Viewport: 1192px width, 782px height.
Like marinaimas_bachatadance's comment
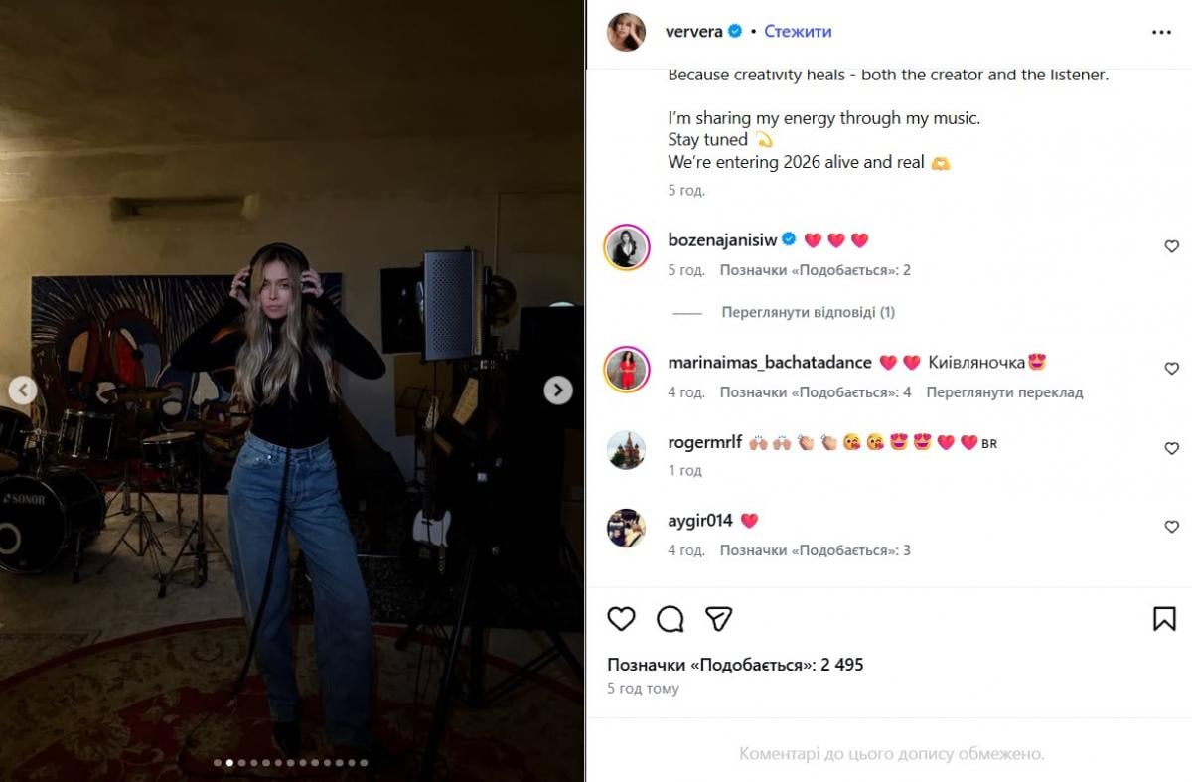(1171, 369)
